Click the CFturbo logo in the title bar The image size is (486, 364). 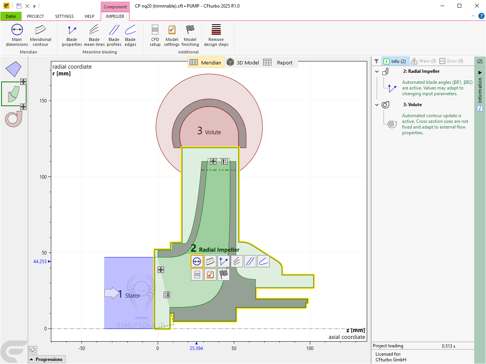point(6,6)
